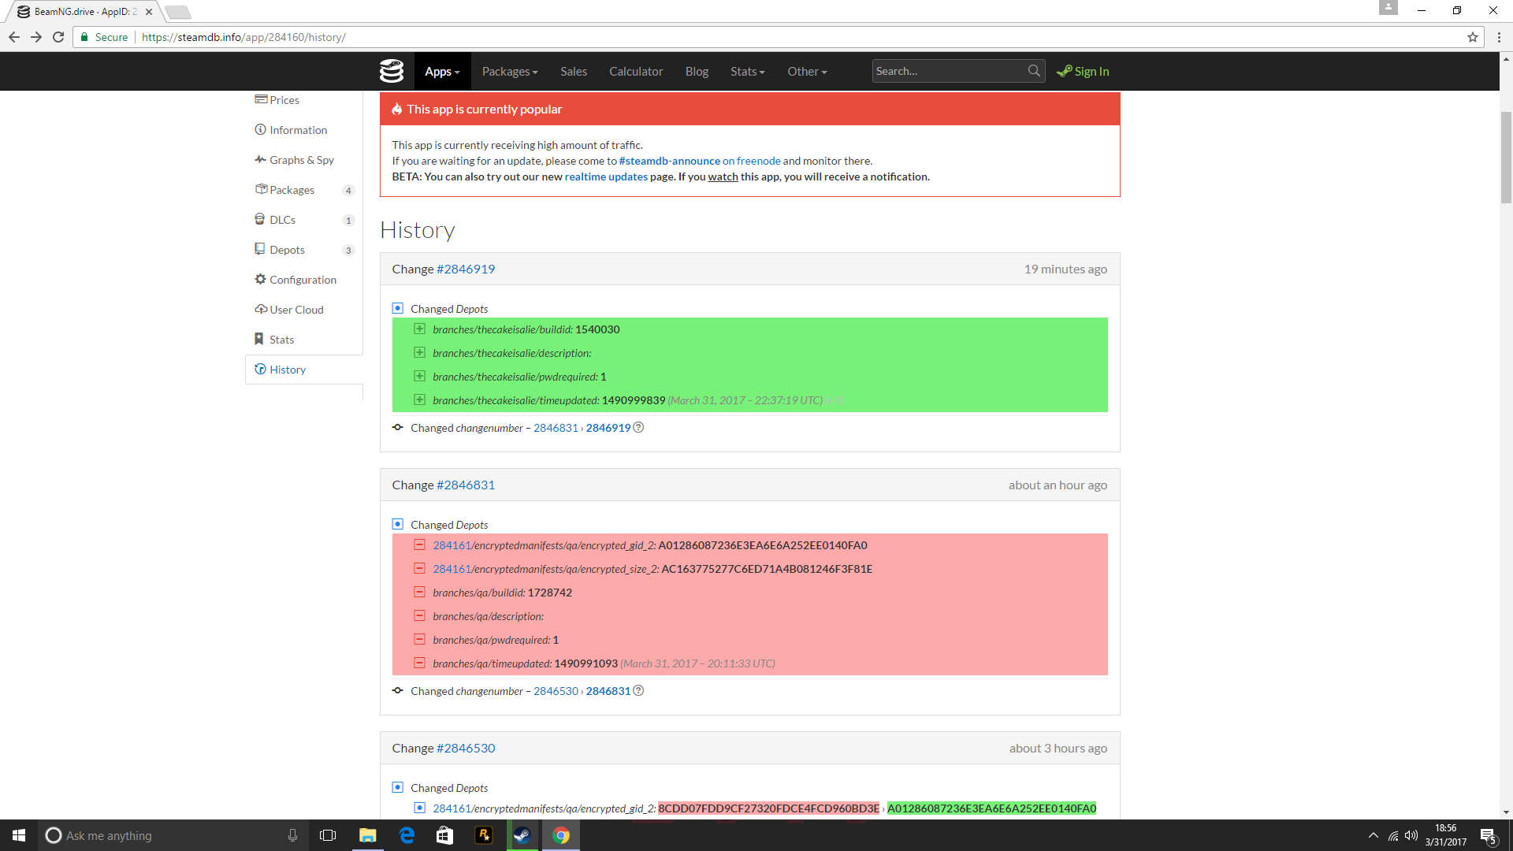Open Change #2846831 header link
Viewport: 1513px width, 851px height.
tap(466, 485)
